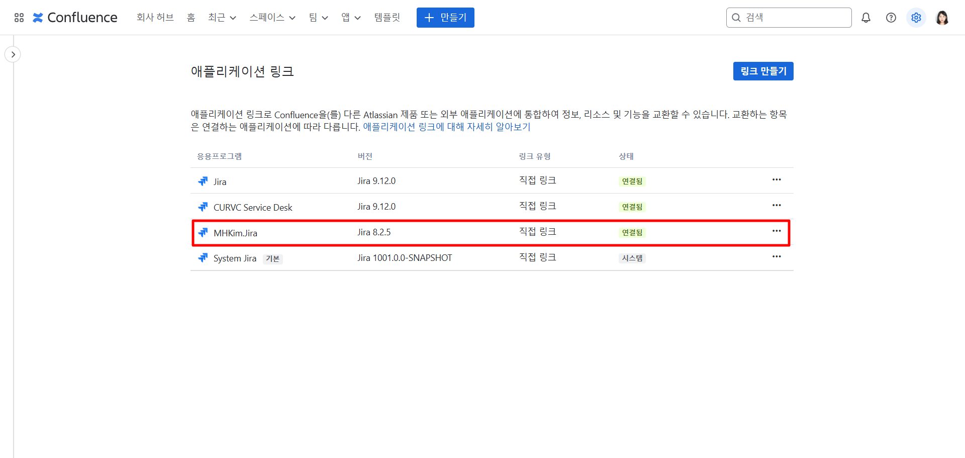The width and height of the screenshot is (965, 458).
Task: Open actions menu for System Jira row
Action: click(x=777, y=257)
